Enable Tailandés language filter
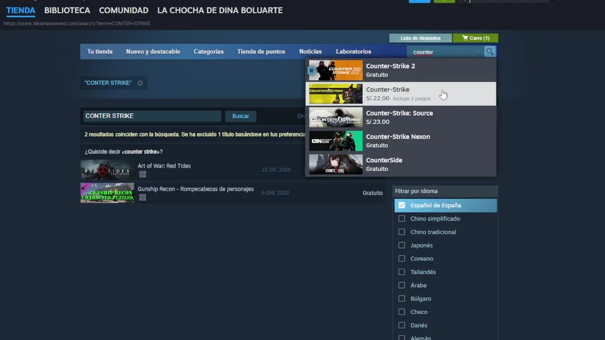 pyautogui.click(x=402, y=272)
